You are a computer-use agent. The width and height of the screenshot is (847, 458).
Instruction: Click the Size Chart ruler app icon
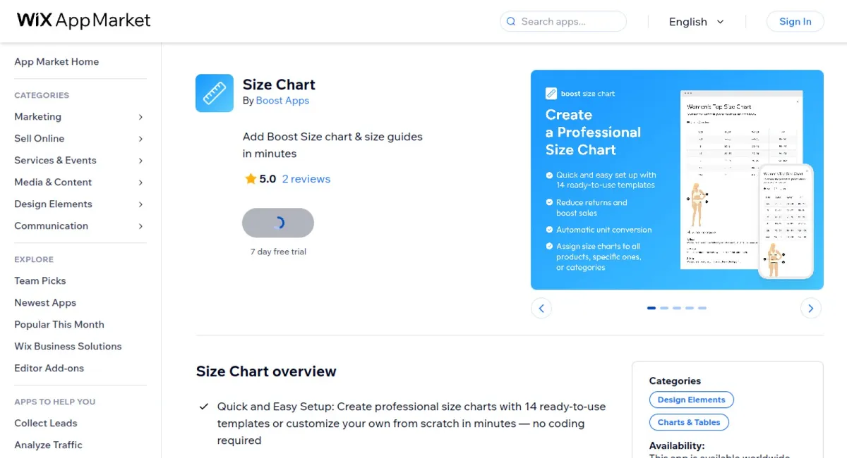pos(215,92)
